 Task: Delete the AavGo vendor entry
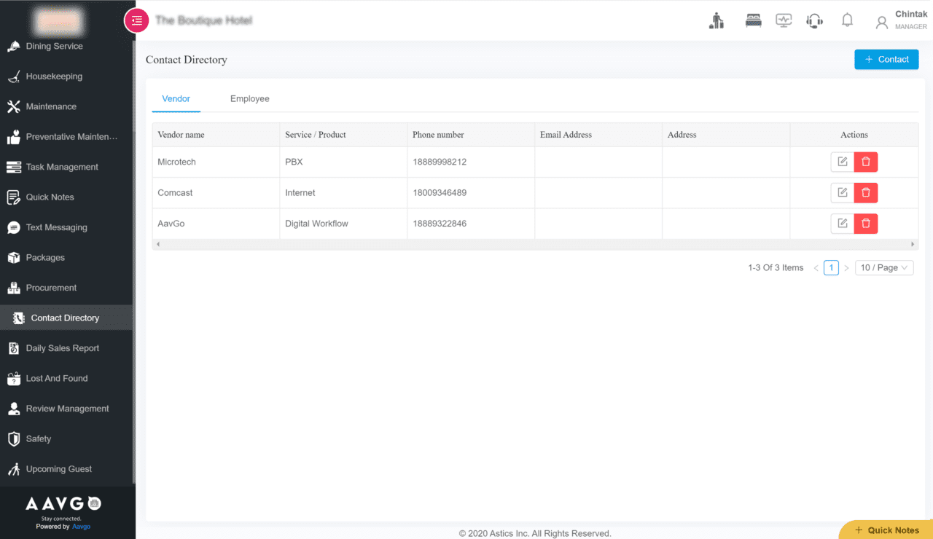[x=865, y=224]
